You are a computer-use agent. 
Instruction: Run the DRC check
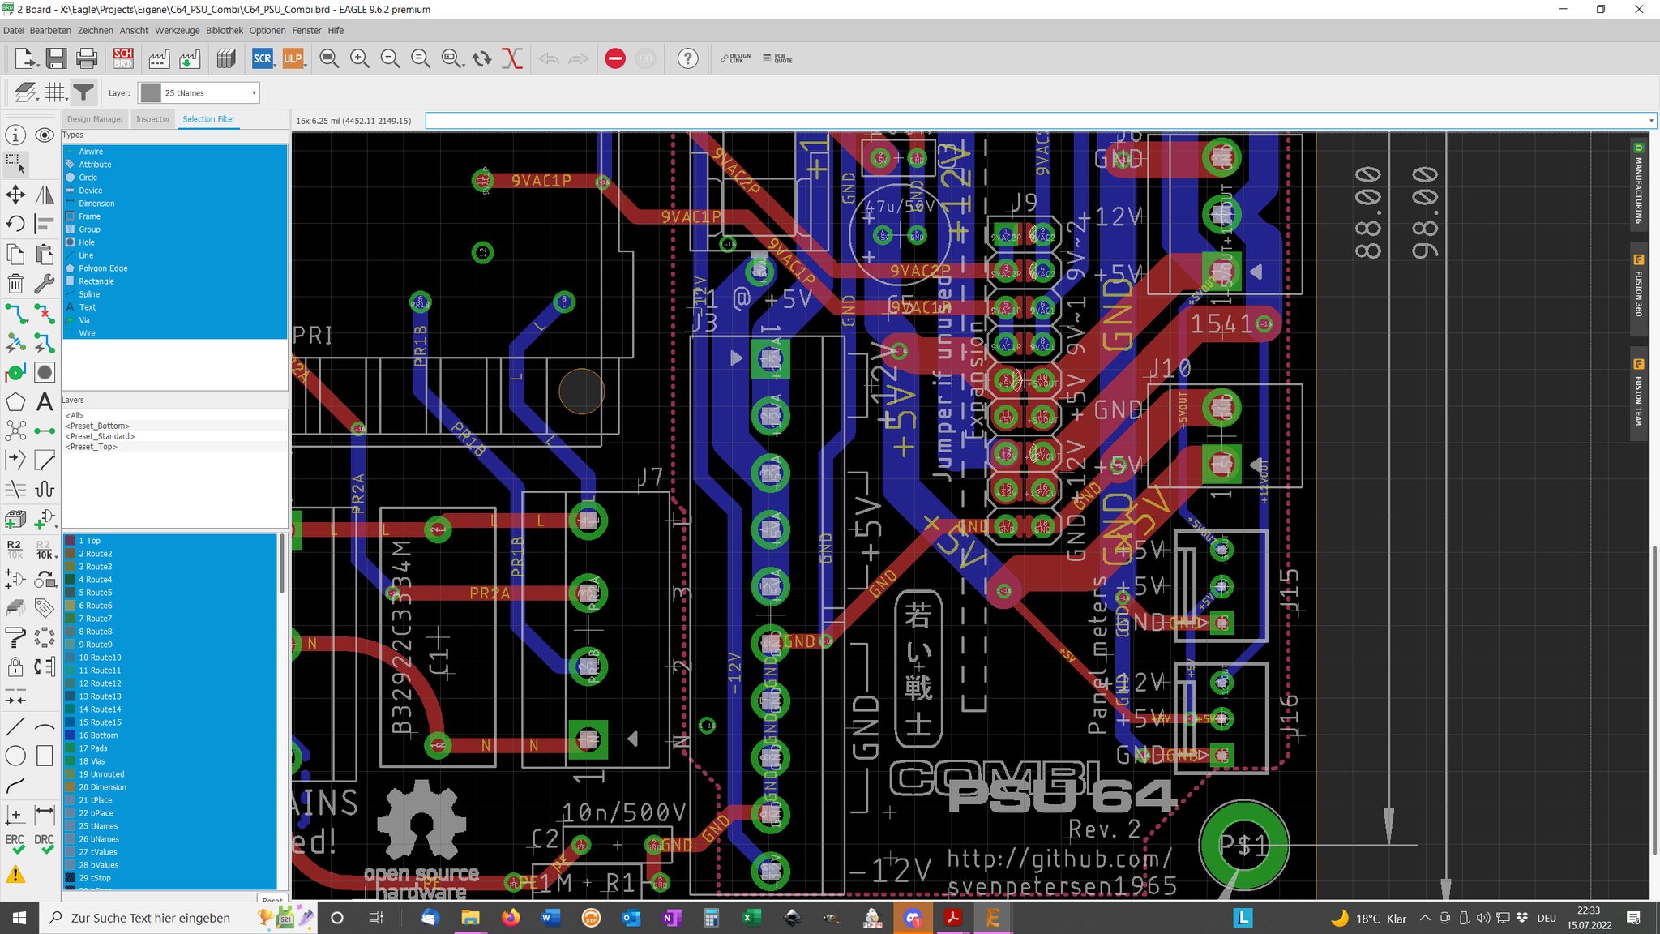tap(45, 844)
